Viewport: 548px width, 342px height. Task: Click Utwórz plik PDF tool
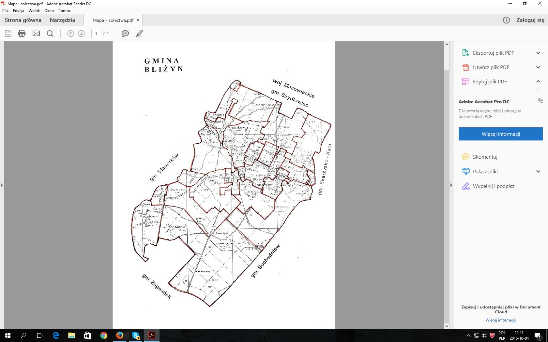[x=491, y=67]
